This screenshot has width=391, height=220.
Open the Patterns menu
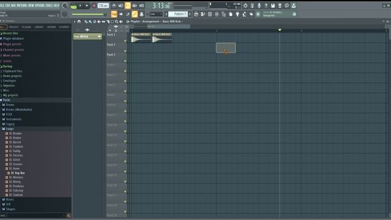22,5
